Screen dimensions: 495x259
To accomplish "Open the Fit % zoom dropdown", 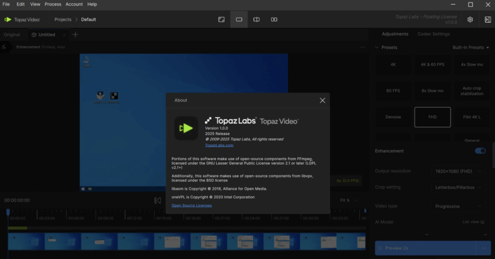I will [349, 201].
